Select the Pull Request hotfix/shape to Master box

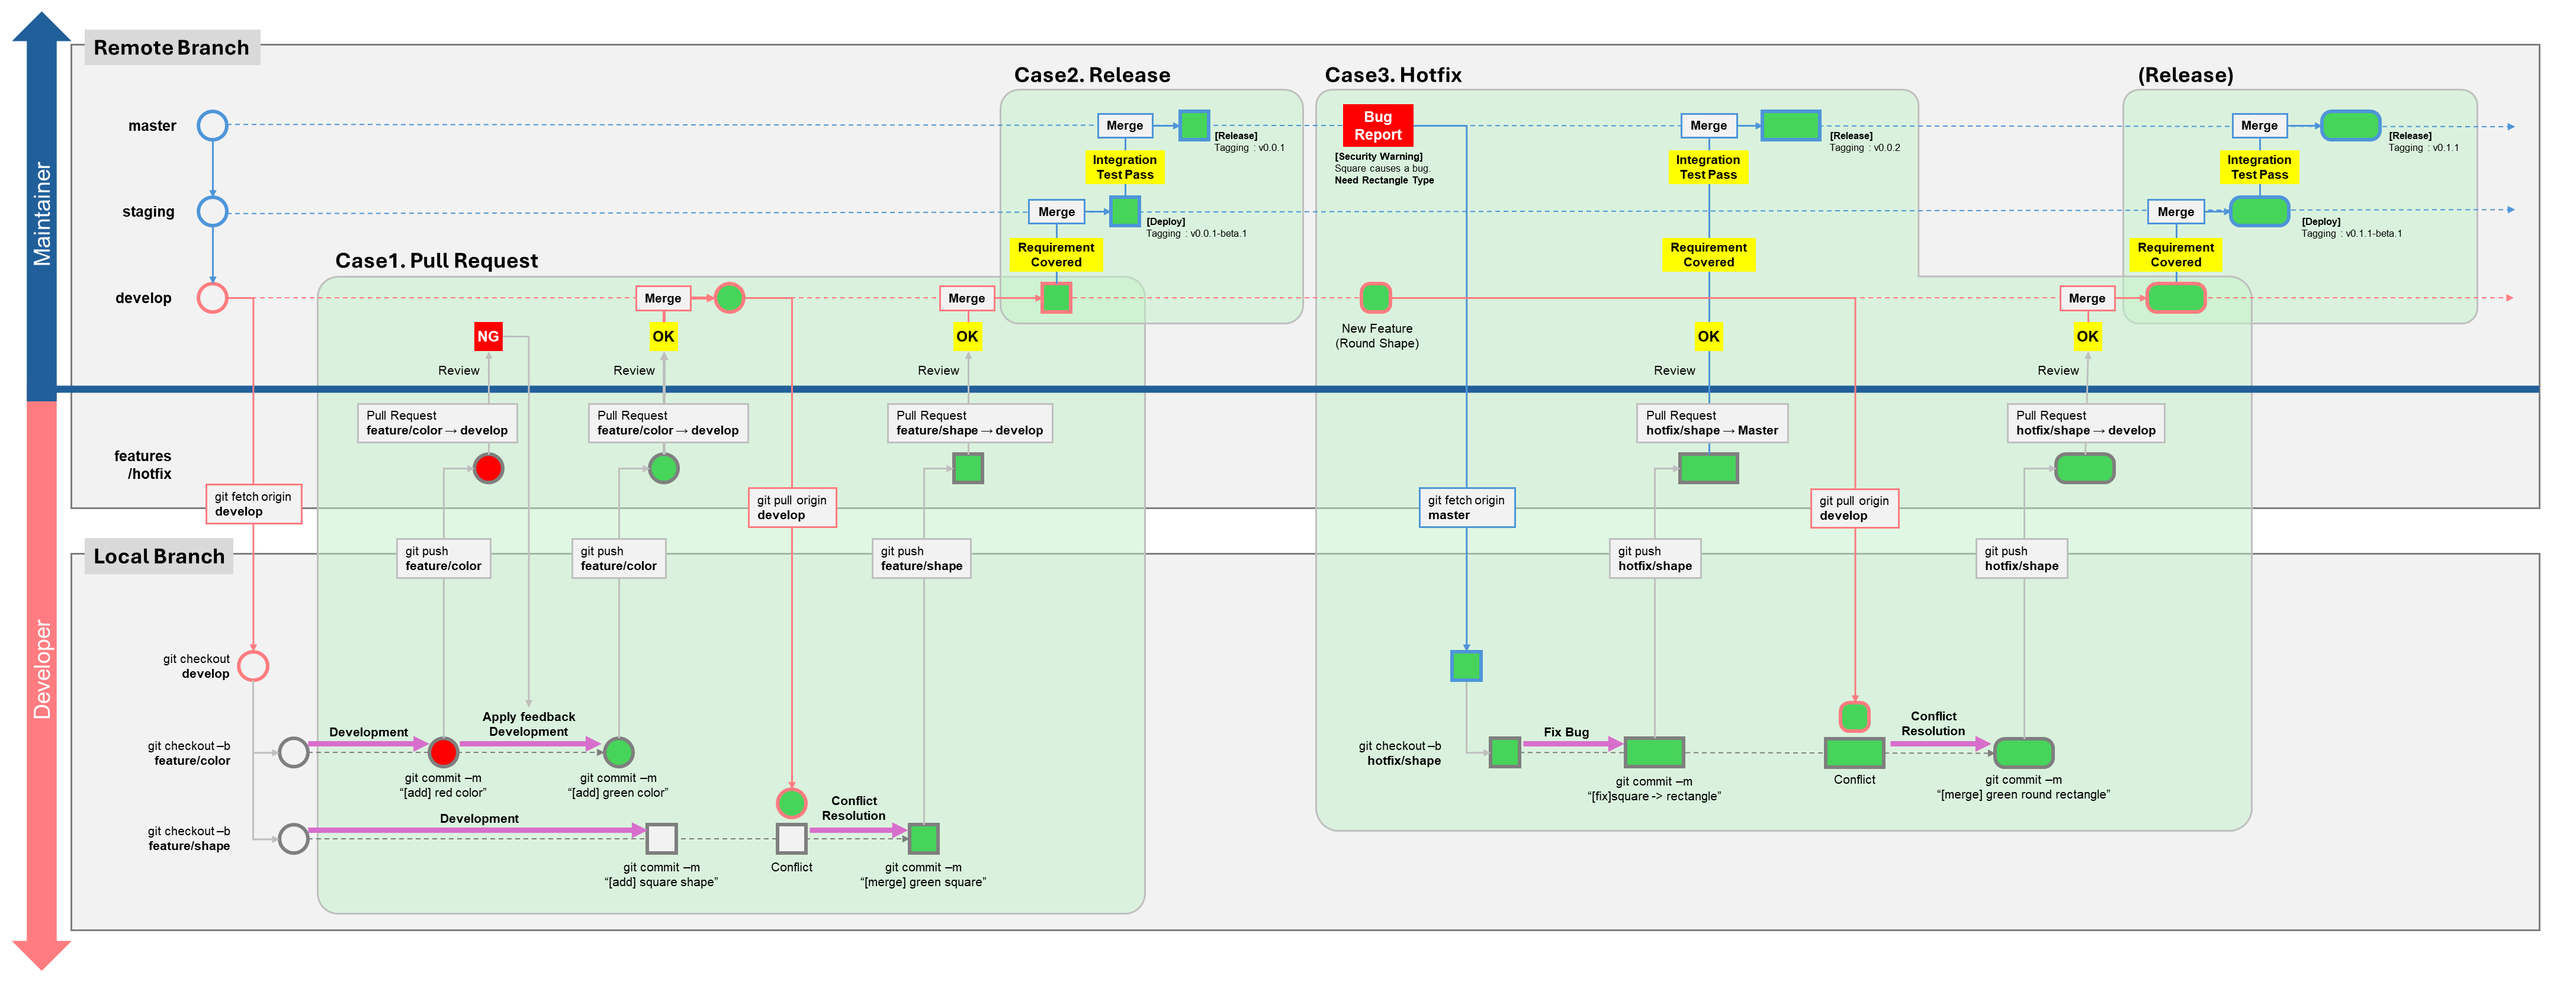[x=1711, y=423]
